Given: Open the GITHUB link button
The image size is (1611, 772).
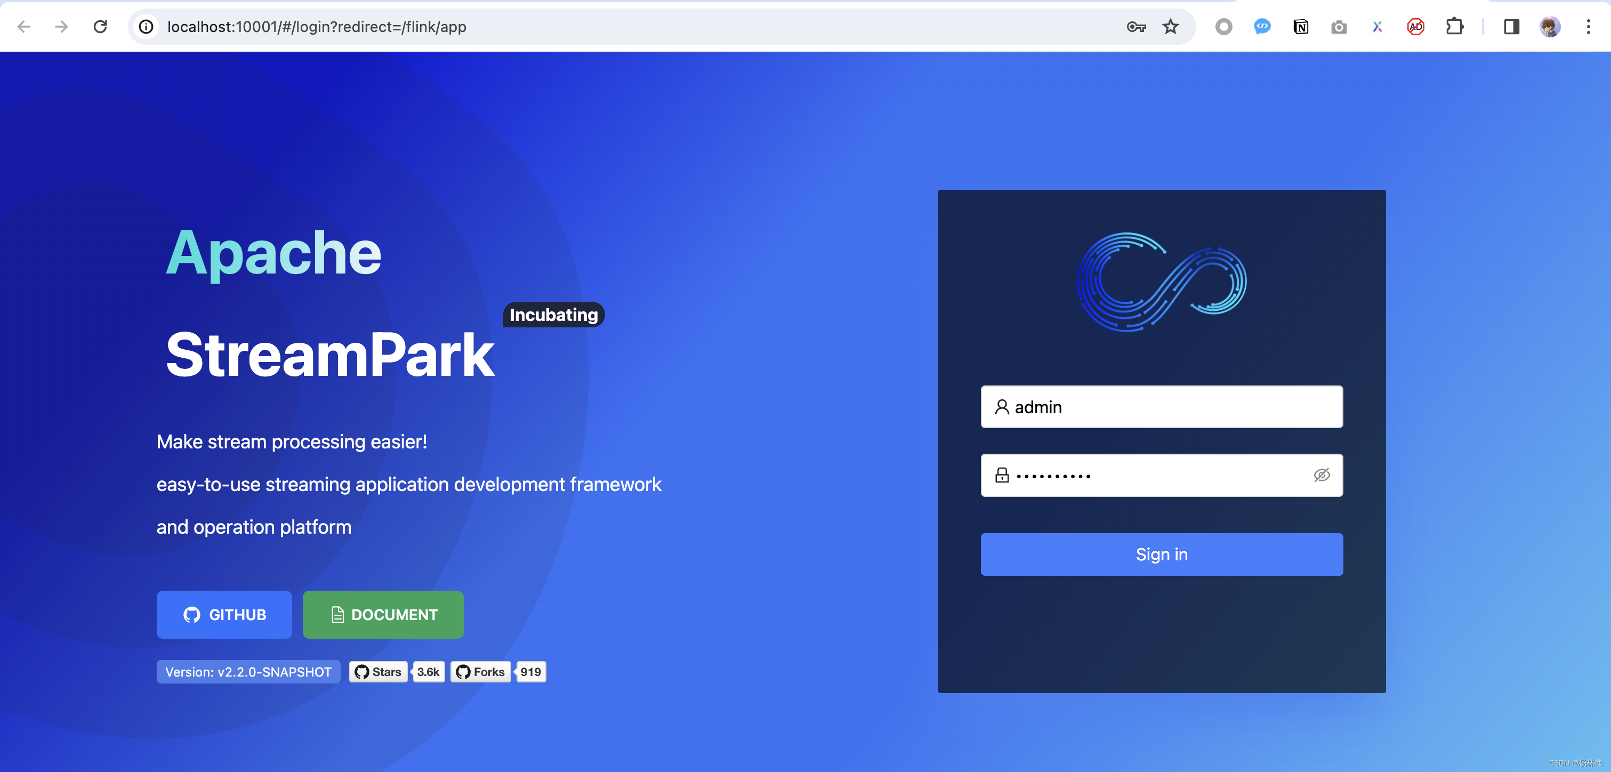Looking at the screenshot, I should coord(224,614).
